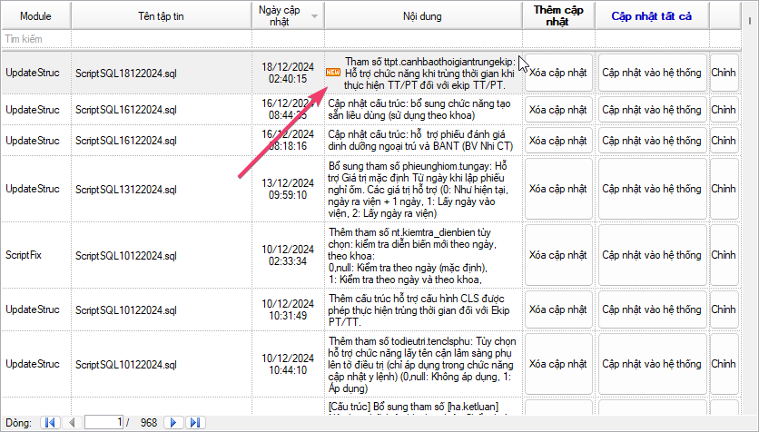This screenshot has width=759, height=432.
Task: Click Xóa cập nhật for the 08:18:16 row
Action: tap(558, 141)
